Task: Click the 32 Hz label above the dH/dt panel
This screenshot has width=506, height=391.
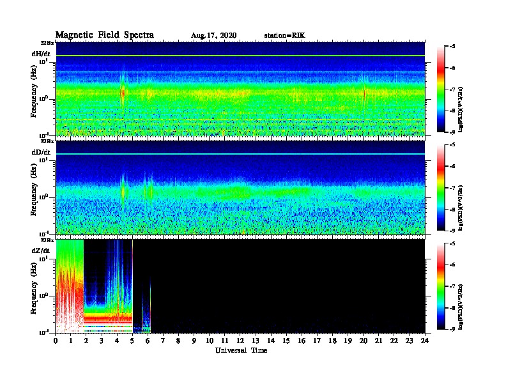Action: click(47, 43)
